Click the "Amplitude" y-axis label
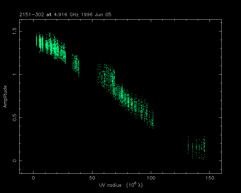241x193 pixels. point(5,96)
